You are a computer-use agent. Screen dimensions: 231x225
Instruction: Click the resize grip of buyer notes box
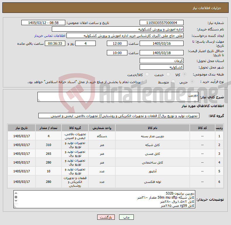click(15, 207)
